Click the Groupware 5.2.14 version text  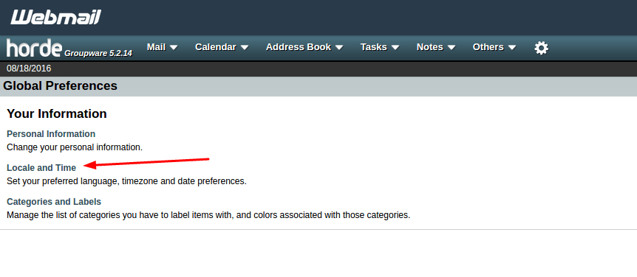tap(98, 52)
